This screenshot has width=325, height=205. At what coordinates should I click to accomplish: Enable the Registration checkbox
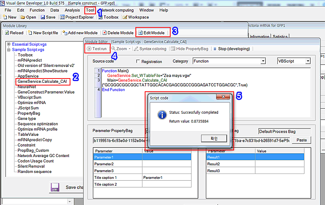tap(138, 62)
